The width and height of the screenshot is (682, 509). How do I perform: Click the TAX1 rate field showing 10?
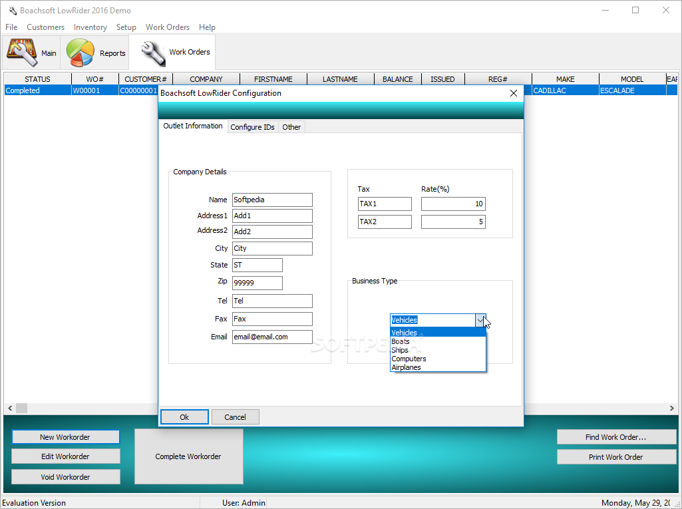pos(453,204)
